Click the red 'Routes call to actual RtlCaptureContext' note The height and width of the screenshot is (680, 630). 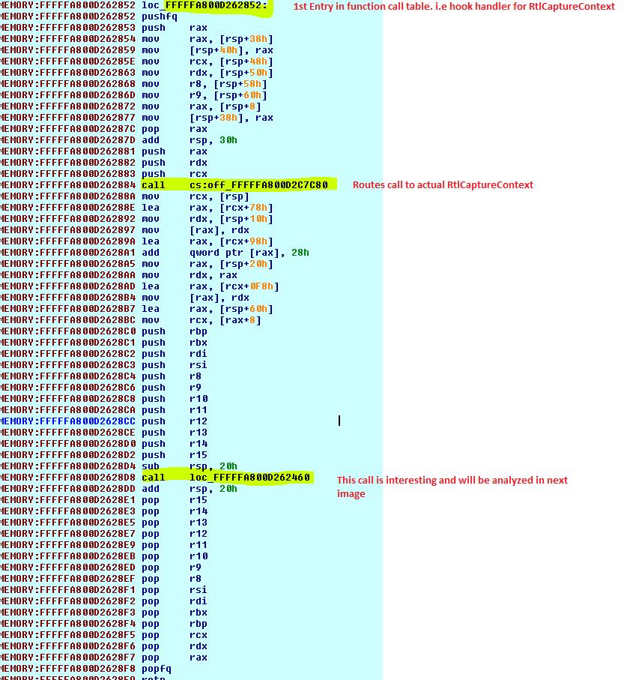pos(443,185)
